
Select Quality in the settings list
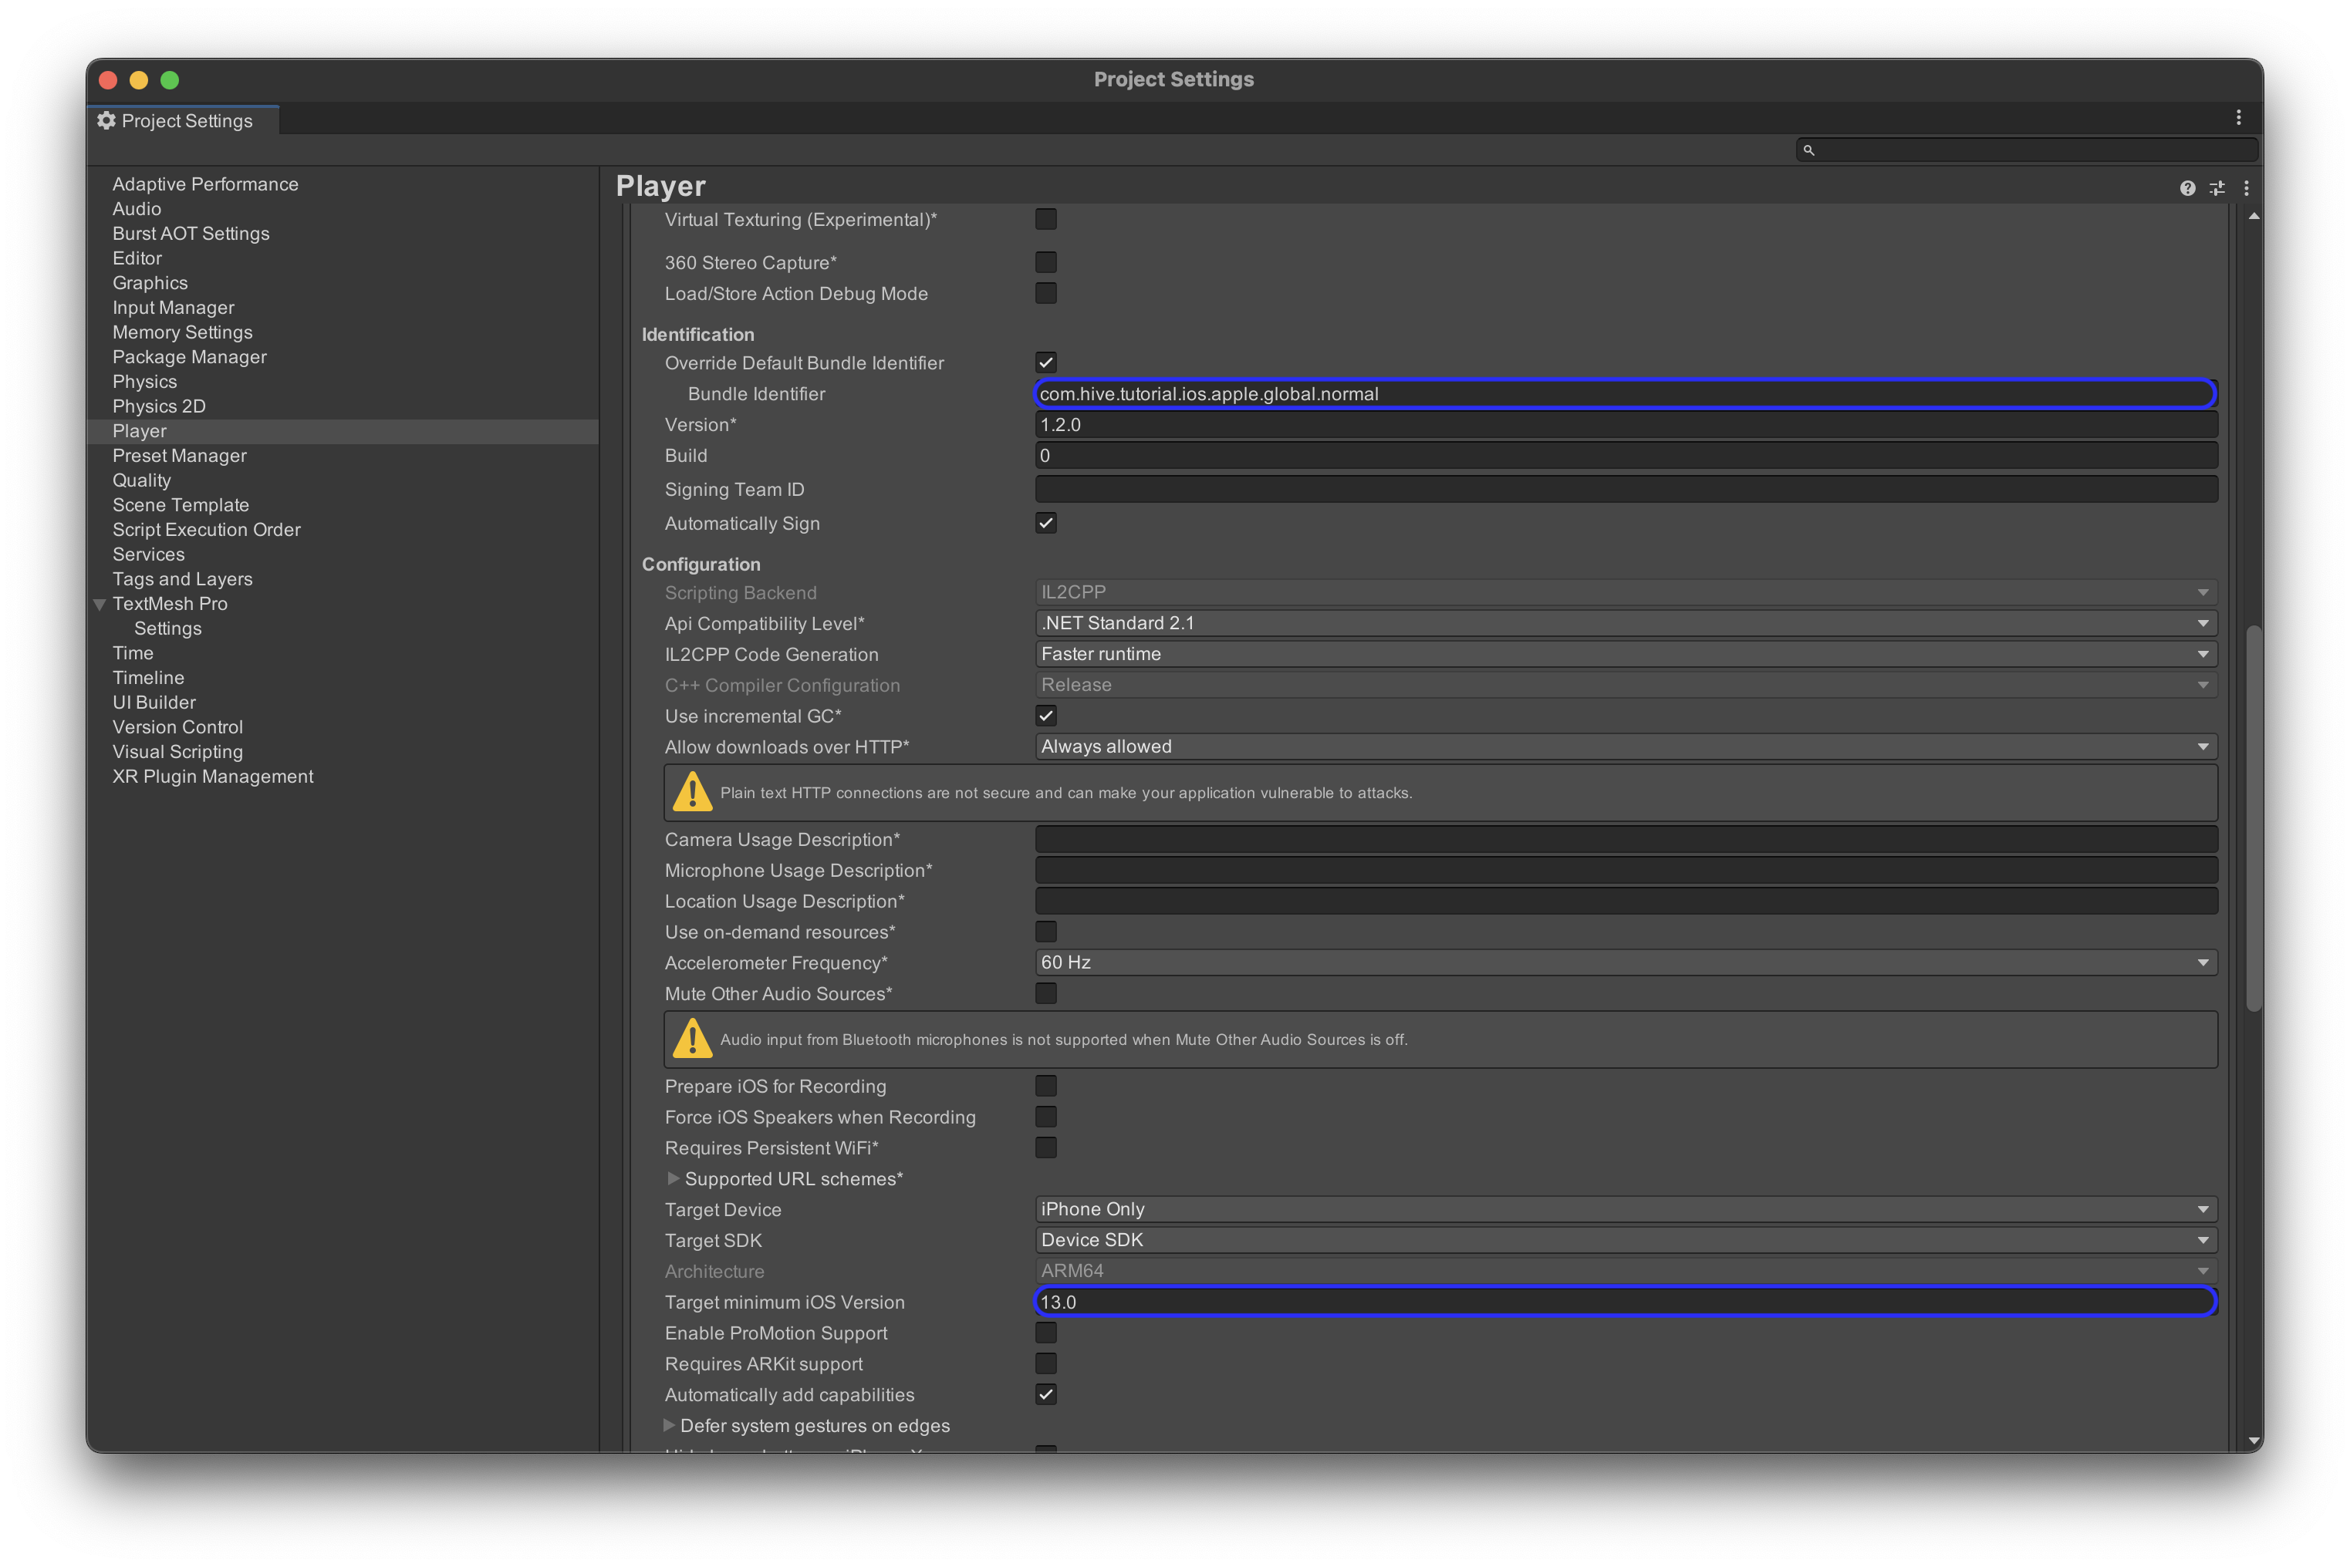(x=141, y=480)
